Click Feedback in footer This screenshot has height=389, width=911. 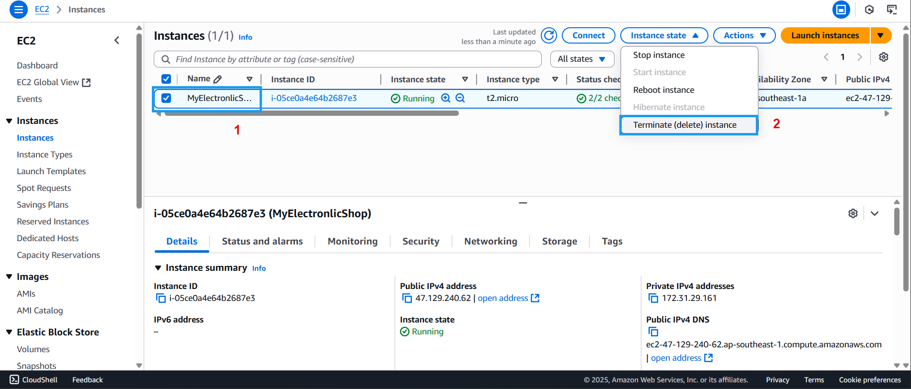(x=88, y=380)
